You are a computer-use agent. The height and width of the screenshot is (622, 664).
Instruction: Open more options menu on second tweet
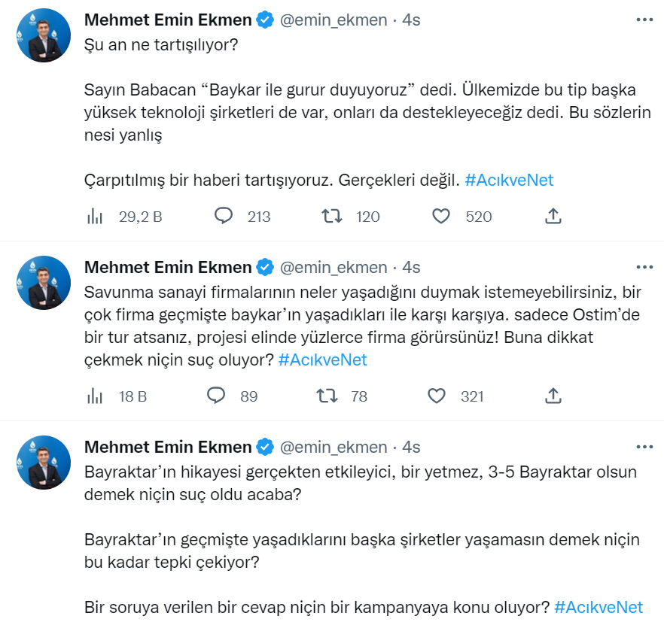(644, 267)
